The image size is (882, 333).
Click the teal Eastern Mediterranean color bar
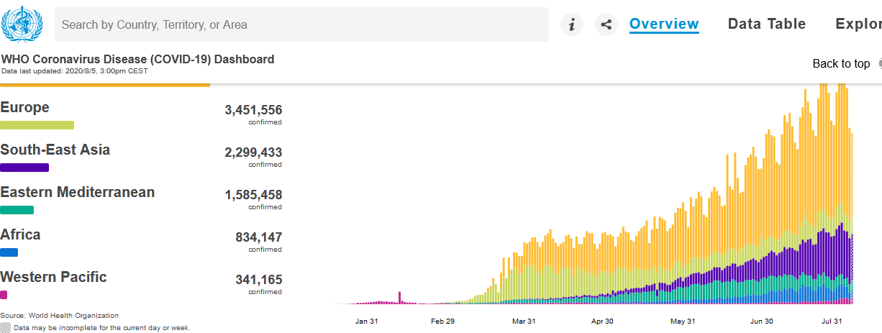pos(17,210)
